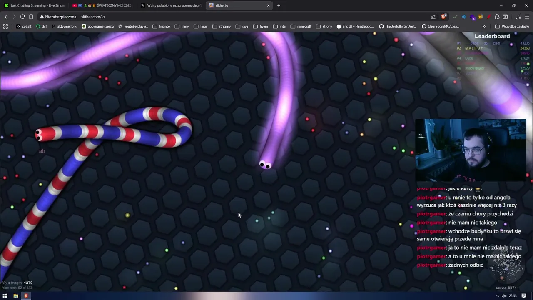Expand the filmy bookmark folder
Viewport: 533px width, 300px height.
[182, 26]
